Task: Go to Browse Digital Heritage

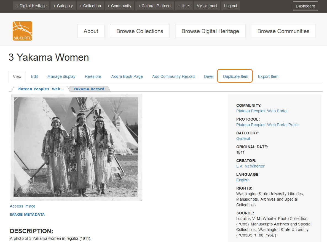Action: (210, 31)
